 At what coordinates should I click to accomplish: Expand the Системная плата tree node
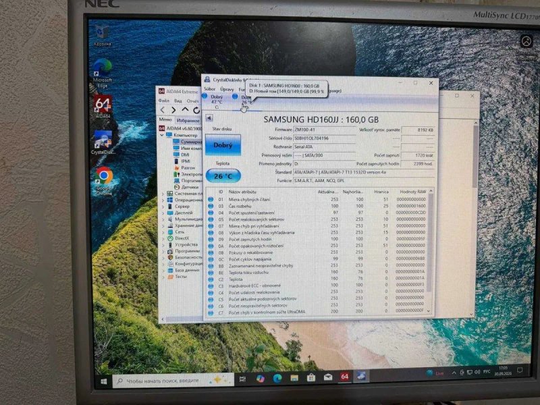tap(163, 194)
